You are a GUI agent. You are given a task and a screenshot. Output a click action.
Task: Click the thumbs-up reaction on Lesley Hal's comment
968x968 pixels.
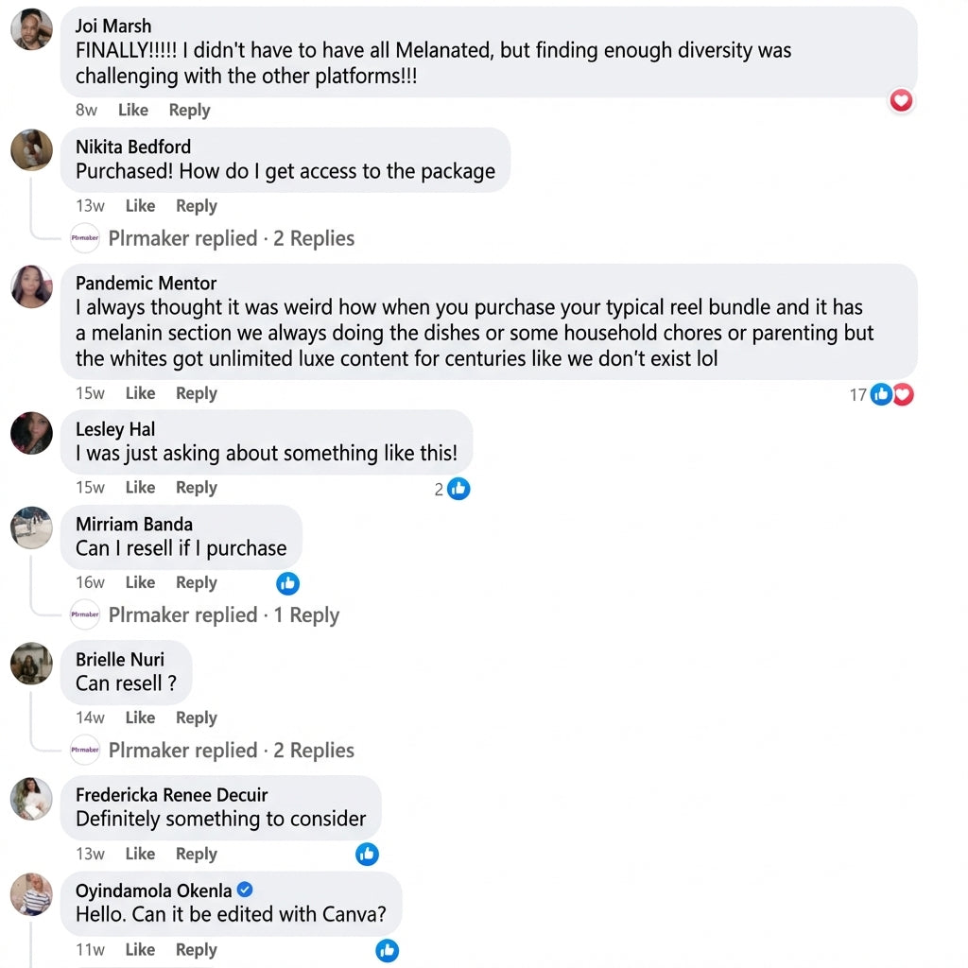pos(458,489)
